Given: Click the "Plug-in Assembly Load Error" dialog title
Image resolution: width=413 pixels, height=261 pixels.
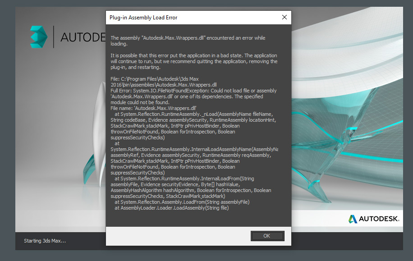Looking at the screenshot, I should (143, 18).
